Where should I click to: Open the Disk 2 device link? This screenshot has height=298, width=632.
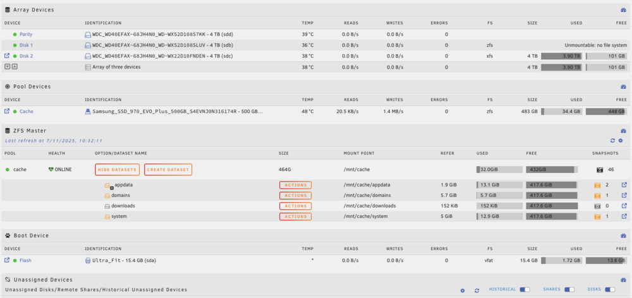pos(26,56)
